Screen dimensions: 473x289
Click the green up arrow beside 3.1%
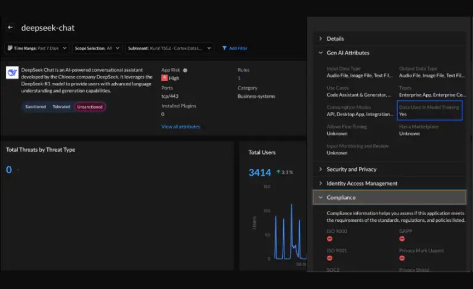(x=278, y=172)
